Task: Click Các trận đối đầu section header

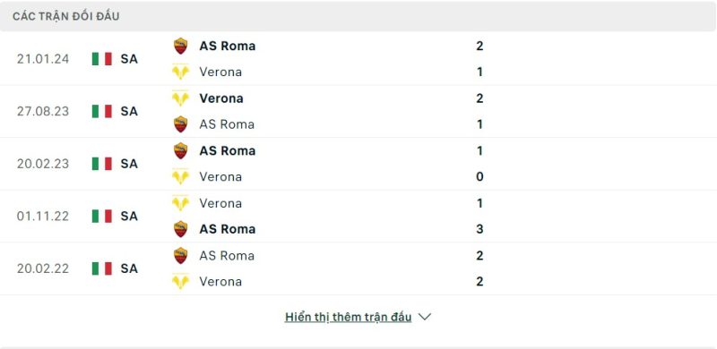Action: pyautogui.click(x=65, y=16)
